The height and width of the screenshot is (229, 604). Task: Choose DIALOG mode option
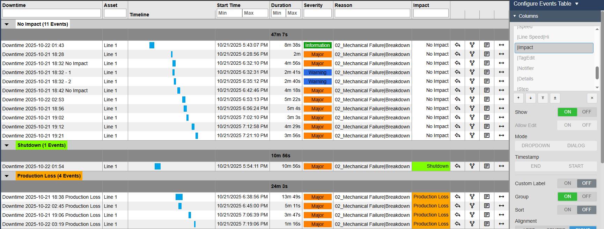pos(576,145)
